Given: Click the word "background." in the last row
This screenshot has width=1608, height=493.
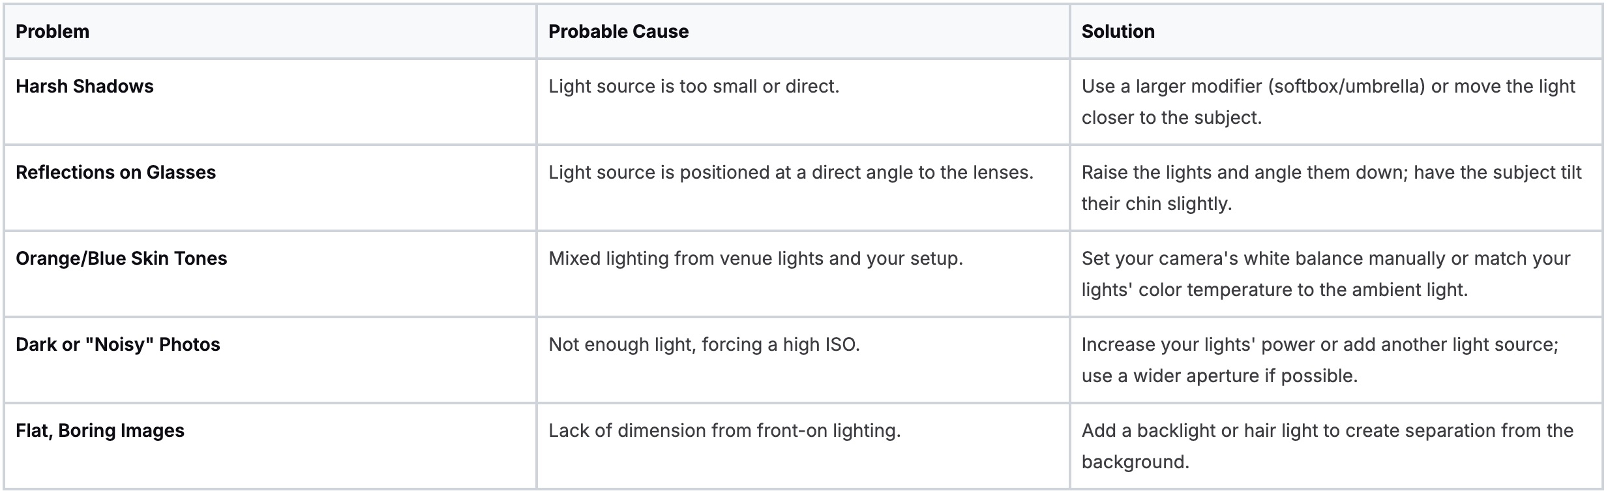Looking at the screenshot, I should coord(1135,462).
